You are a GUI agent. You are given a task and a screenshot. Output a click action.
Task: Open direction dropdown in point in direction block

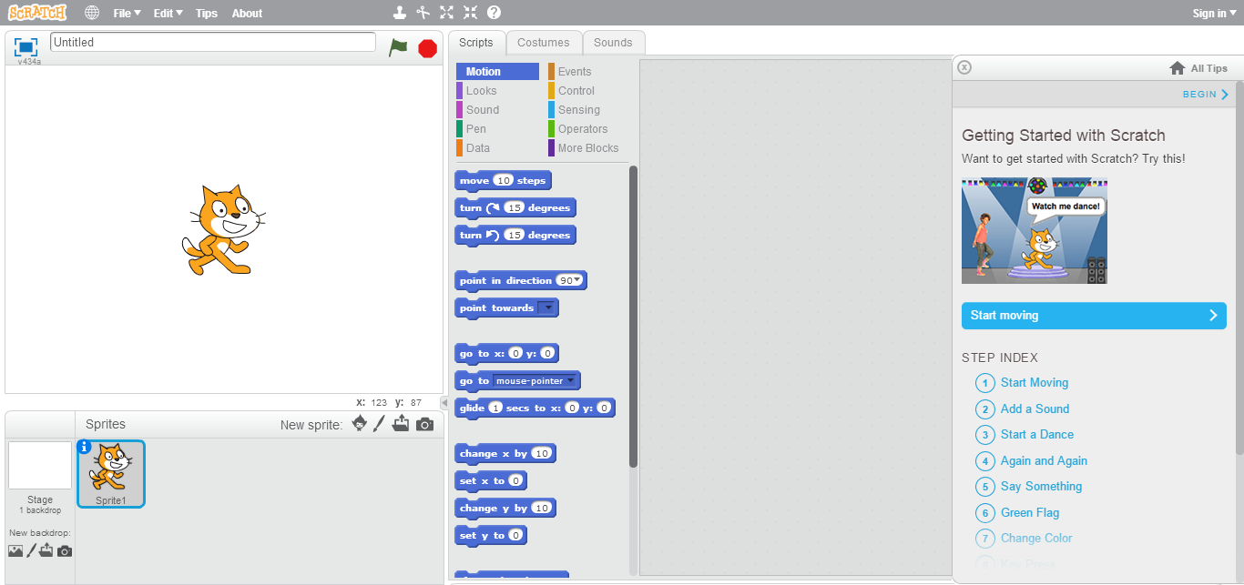pos(577,280)
